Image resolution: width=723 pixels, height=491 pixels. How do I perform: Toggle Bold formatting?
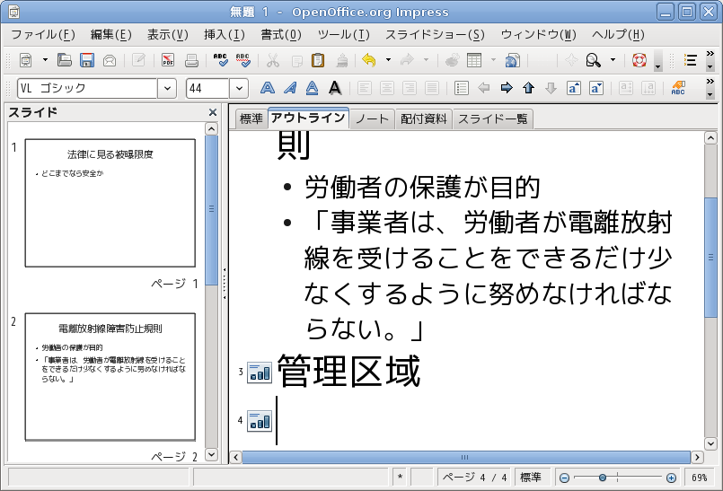(x=268, y=88)
